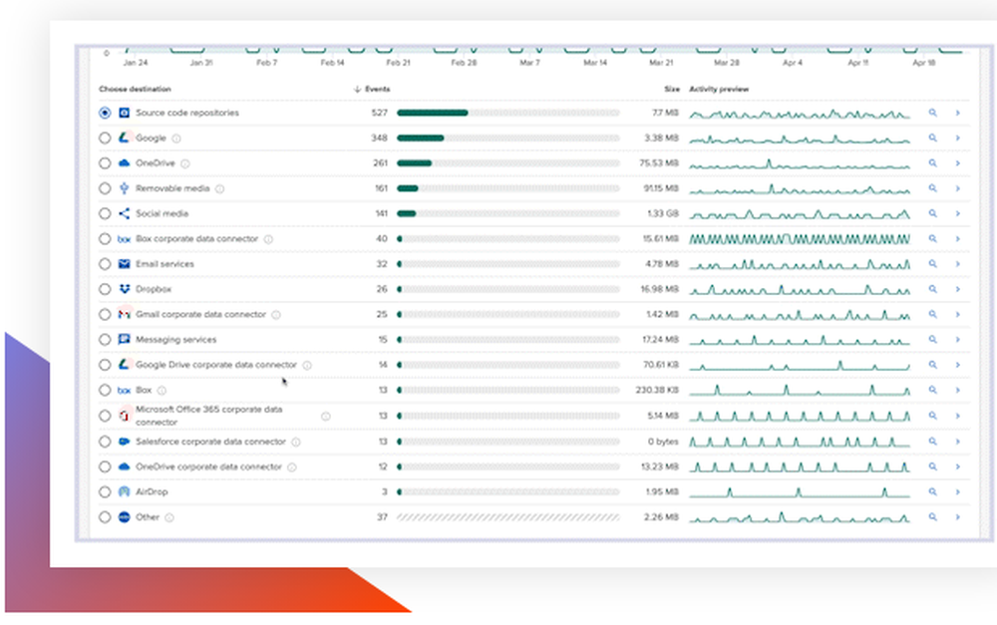
Task: Expand the Removable media row chevron
Action: (957, 188)
